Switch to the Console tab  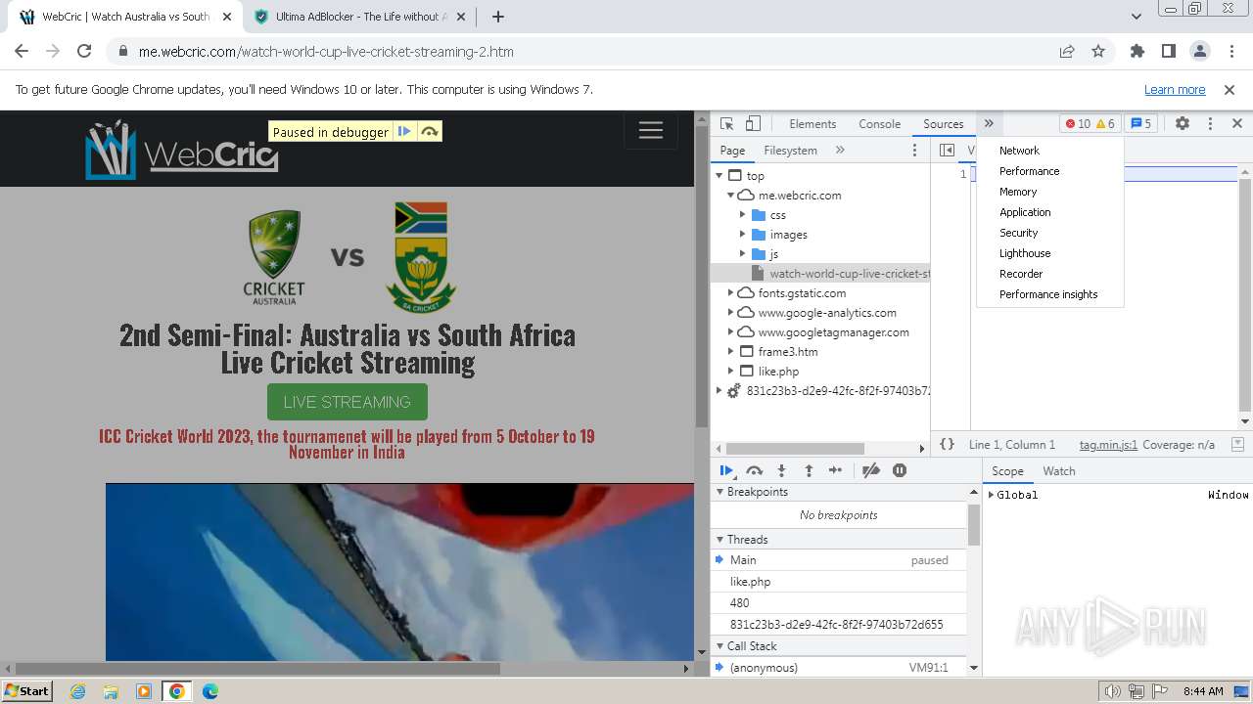pos(879,124)
